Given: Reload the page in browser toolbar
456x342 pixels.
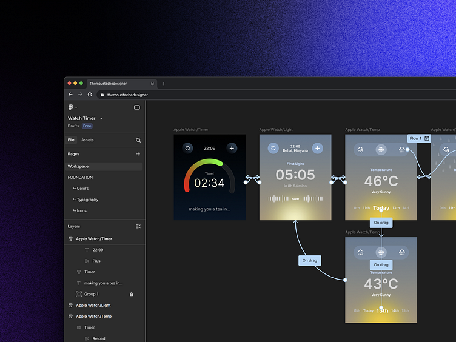Looking at the screenshot, I should [90, 95].
